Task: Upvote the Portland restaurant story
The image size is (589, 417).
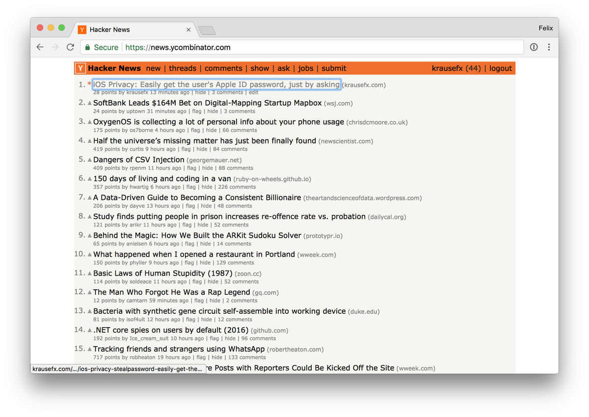Action: 90,254
